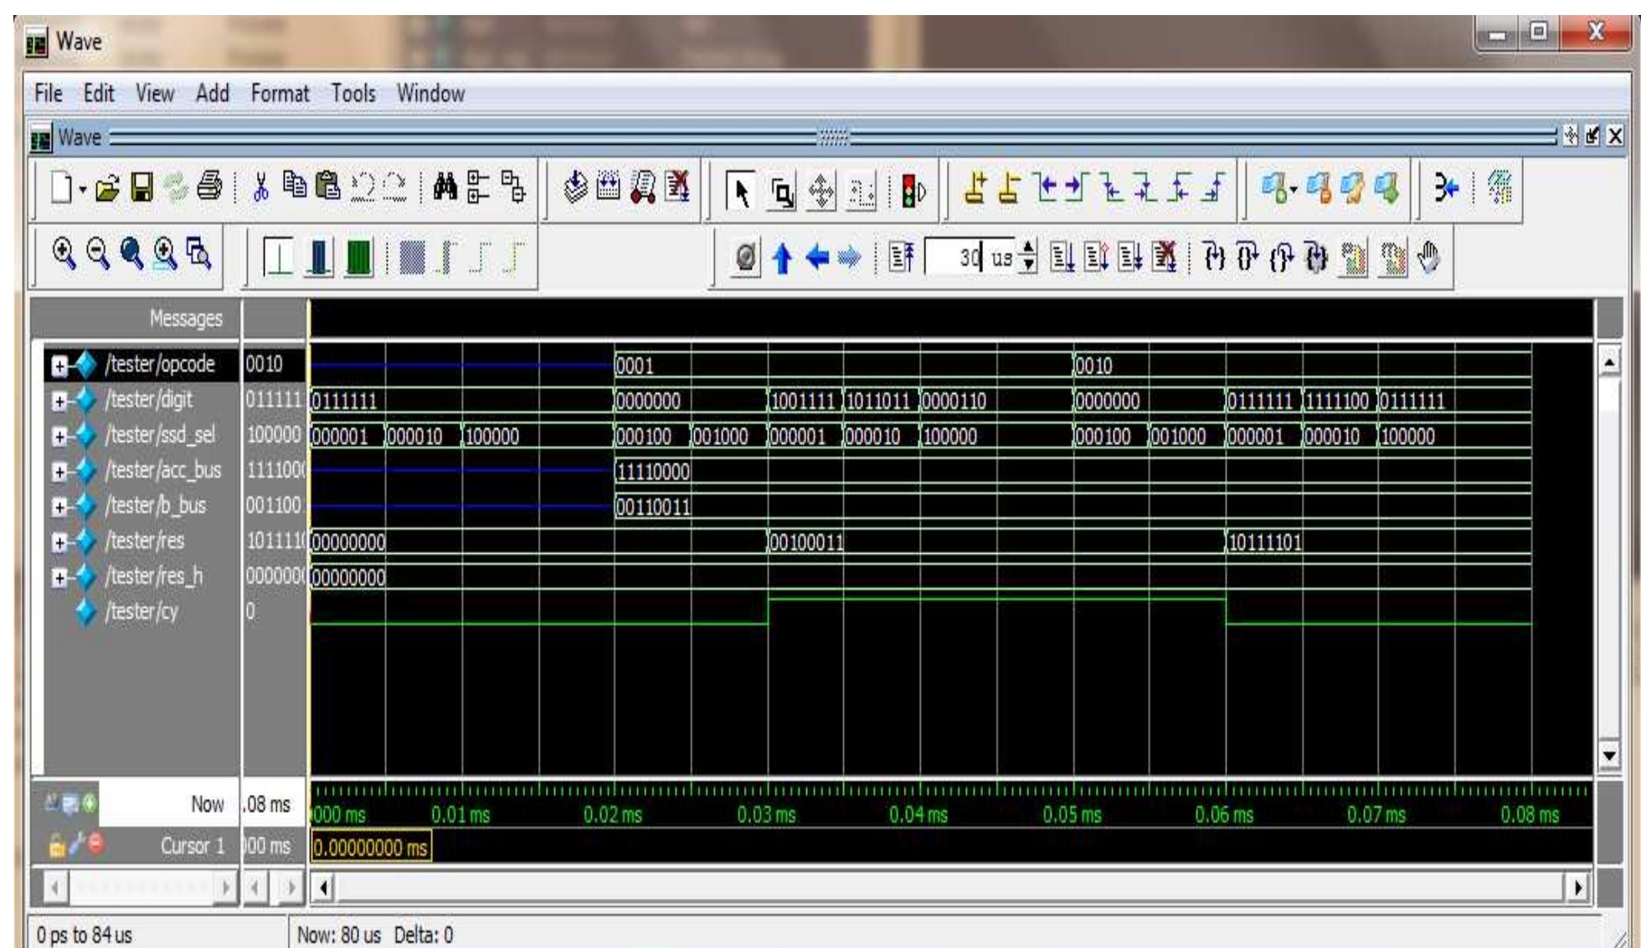Click the Restart simulation icon
The height and width of the screenshot is (948, 1641).
click(x=902, y=258)
